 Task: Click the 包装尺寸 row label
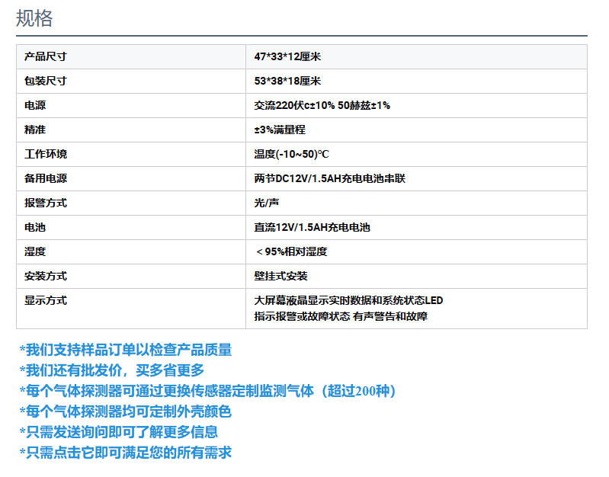(45, 81)
